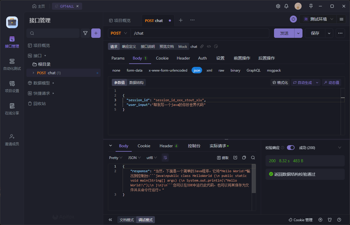Screen dimensions: 350x225
Task: Click the 动态值 button
Action: click(332, 83)
